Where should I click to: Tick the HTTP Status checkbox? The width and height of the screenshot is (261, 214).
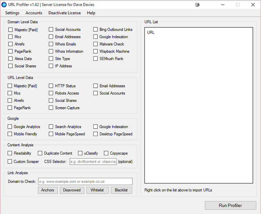(x=51, y=86)
